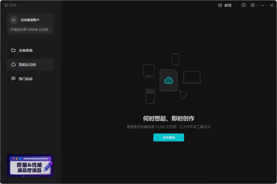Screen dimensions: 277x184
Task: Click the second carousel pagination dot
Action: click(x=26, y=176)
